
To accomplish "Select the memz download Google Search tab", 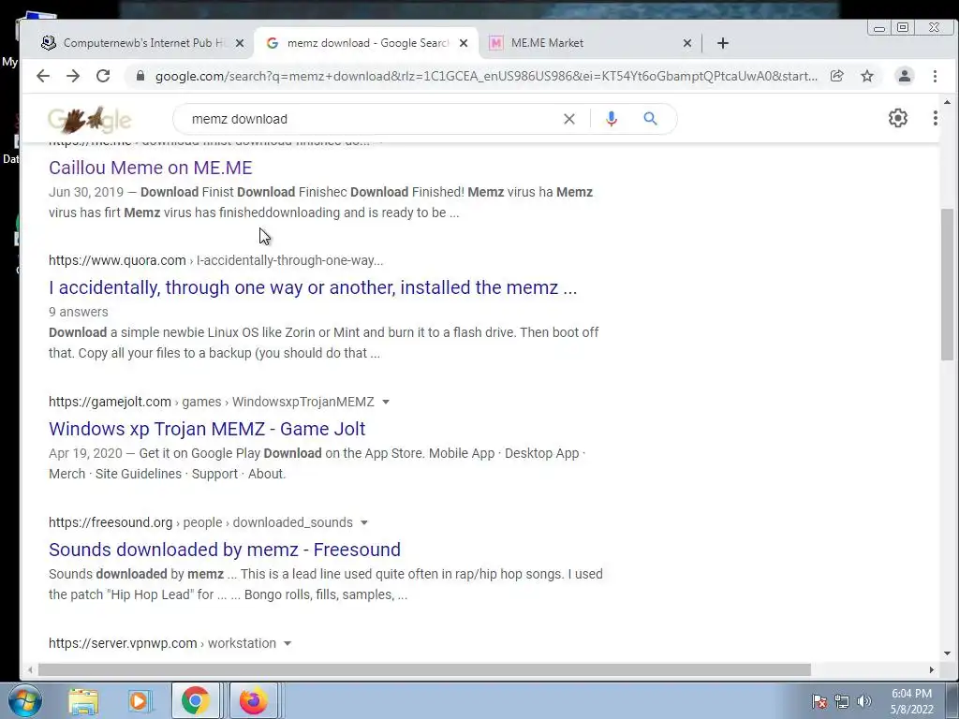I will coord(367,43).
